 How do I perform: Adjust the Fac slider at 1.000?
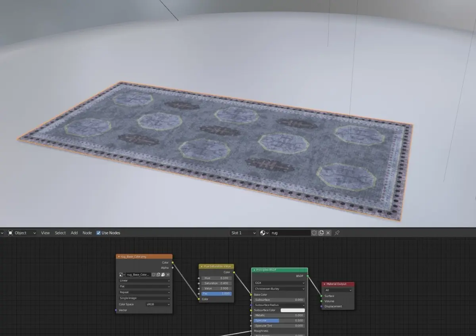click(217, 294)
